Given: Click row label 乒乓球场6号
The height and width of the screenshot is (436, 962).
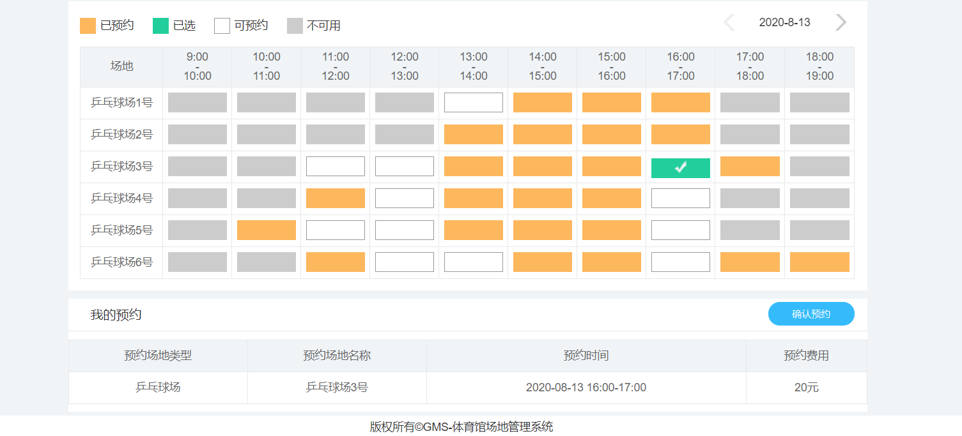Looking at the screenshot, I should (x=121, y=262).
